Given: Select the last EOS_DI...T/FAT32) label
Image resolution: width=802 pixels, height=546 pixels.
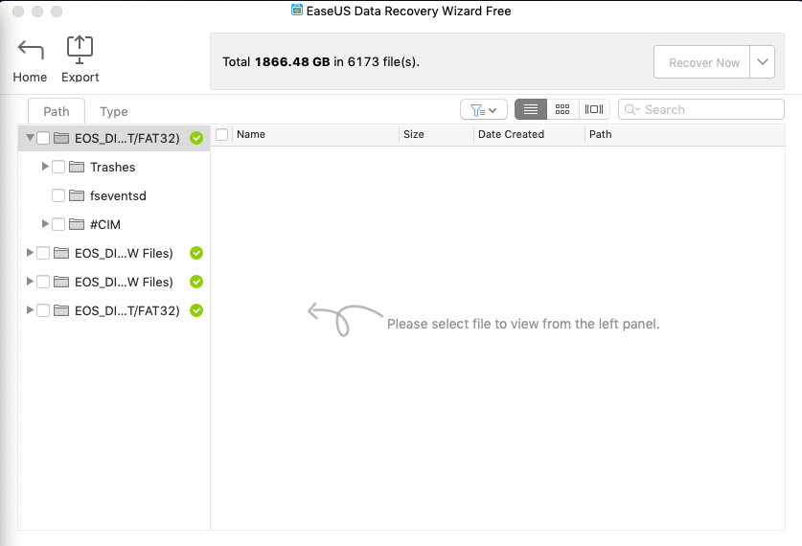Looking at the screenshot, I should click(127, 310).
